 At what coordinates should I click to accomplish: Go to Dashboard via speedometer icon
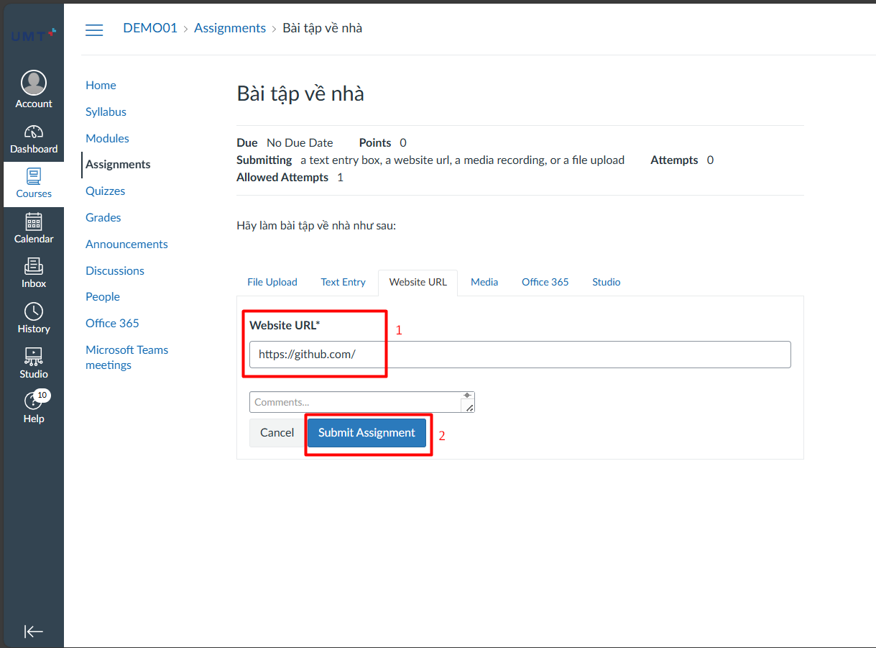[34, 132]
